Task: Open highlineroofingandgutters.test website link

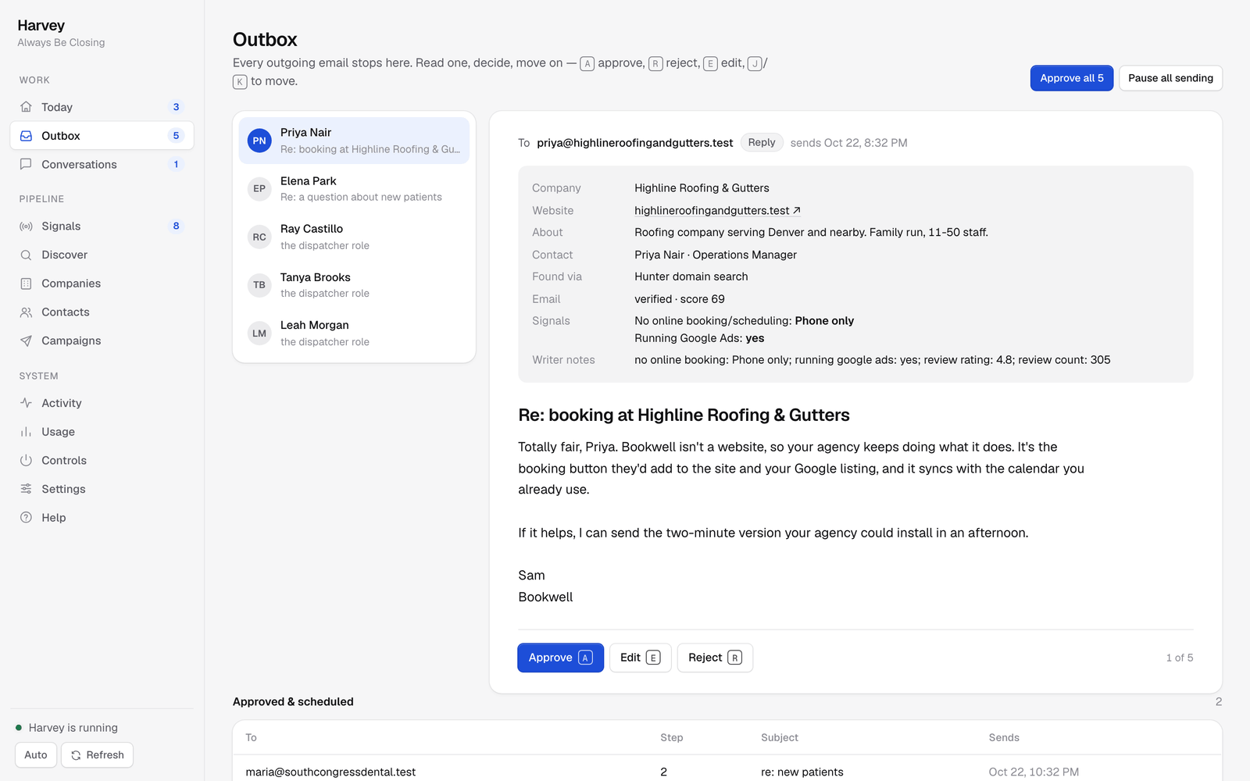Action: [x=717, y=211]
